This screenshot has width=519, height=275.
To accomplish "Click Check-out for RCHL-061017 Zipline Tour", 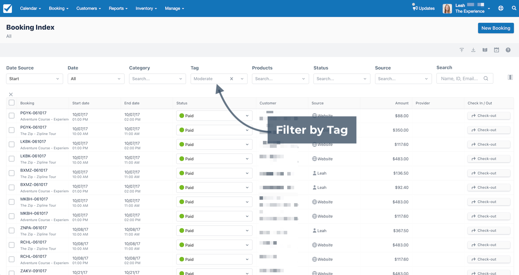I will tap(489, 245).
